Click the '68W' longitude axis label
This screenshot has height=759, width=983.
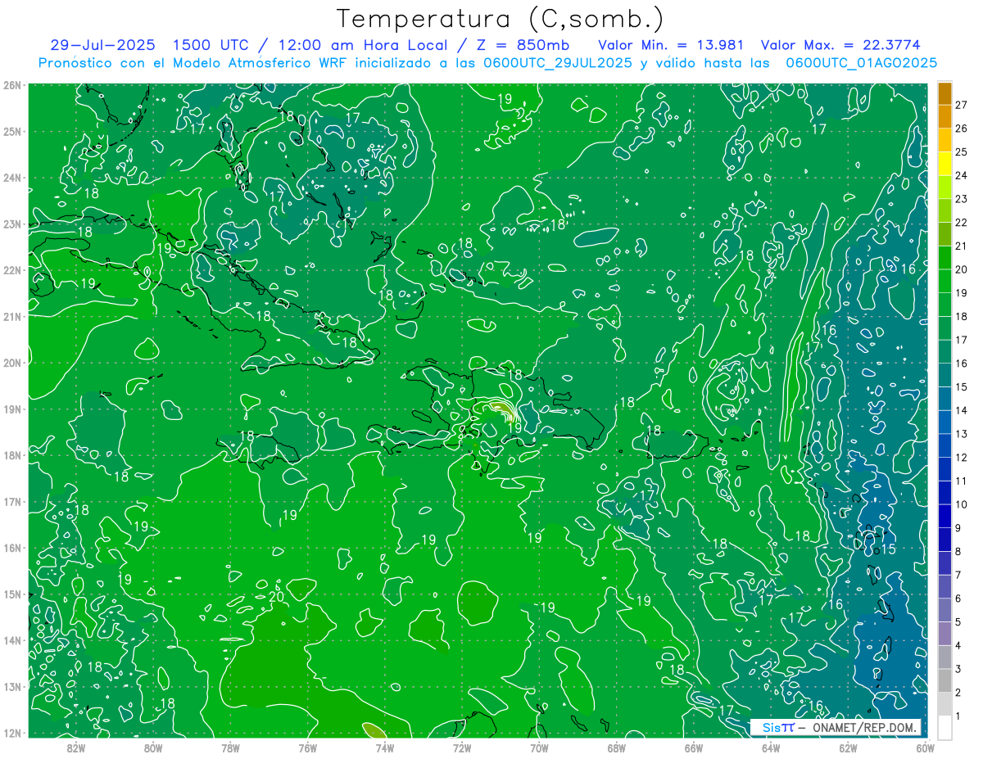[x=616, y=747]
